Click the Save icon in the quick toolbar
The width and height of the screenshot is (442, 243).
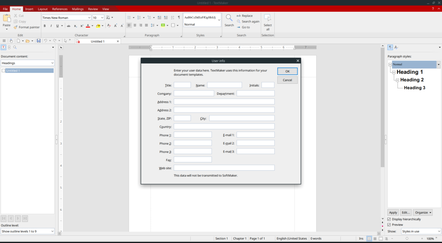(x=39, y=41)
